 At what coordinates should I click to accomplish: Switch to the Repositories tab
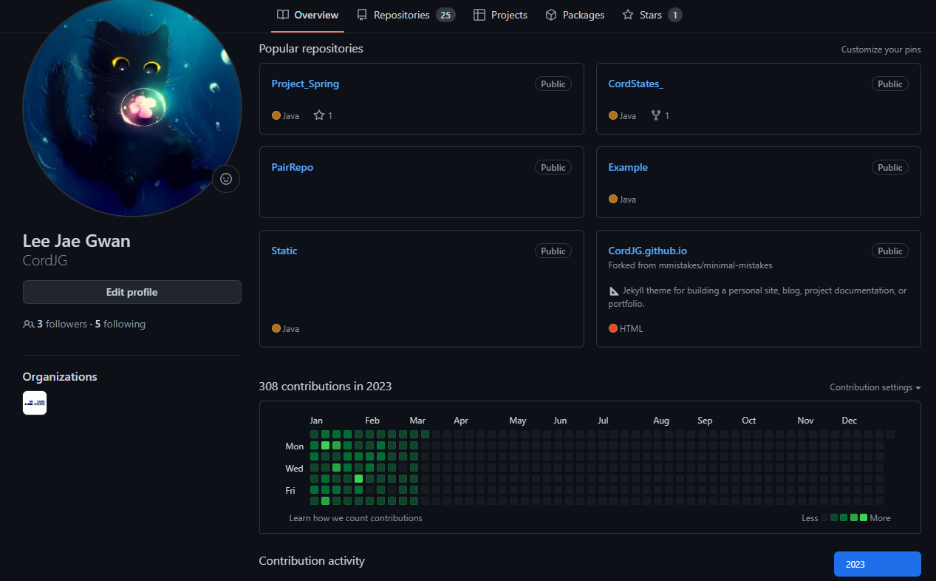(406, 15)
